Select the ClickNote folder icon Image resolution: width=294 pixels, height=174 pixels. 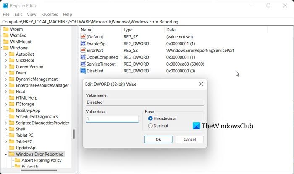point(12,60)
